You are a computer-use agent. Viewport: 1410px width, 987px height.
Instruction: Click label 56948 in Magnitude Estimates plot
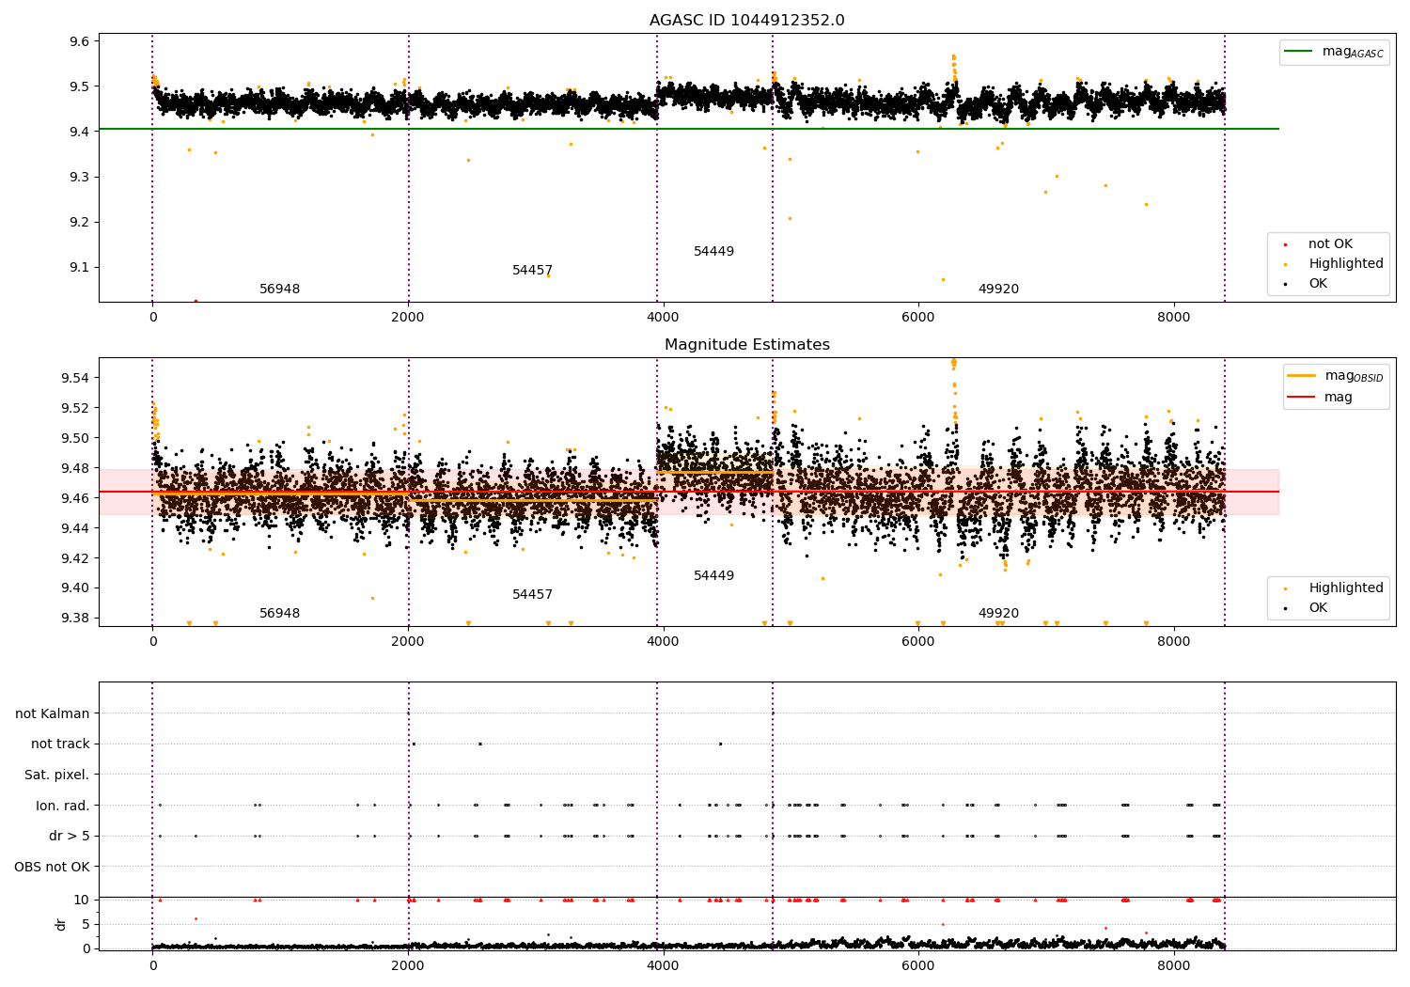click(279, 614)
